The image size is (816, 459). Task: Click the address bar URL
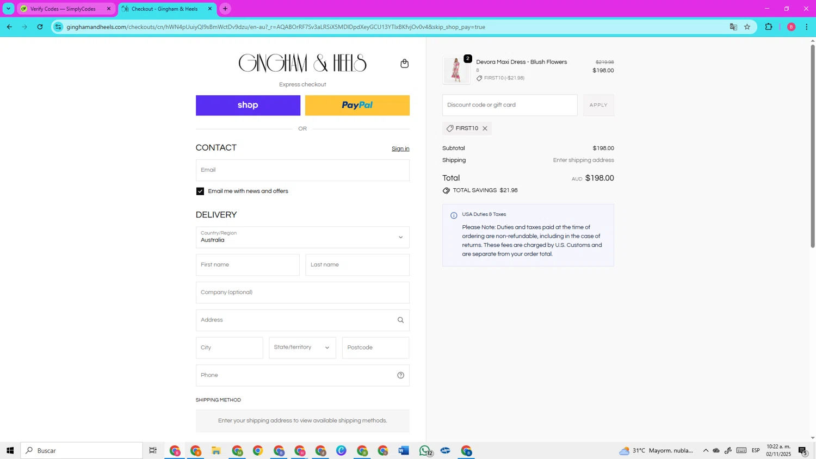[276, 27]
